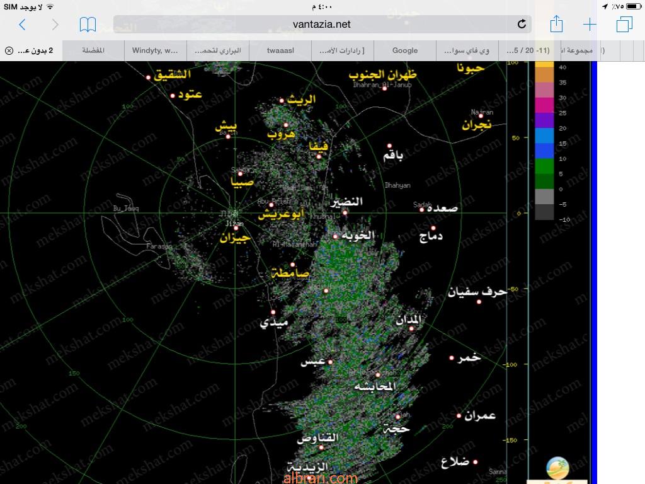Click the ضلاع label on map
645x484 pixels.
455,462
